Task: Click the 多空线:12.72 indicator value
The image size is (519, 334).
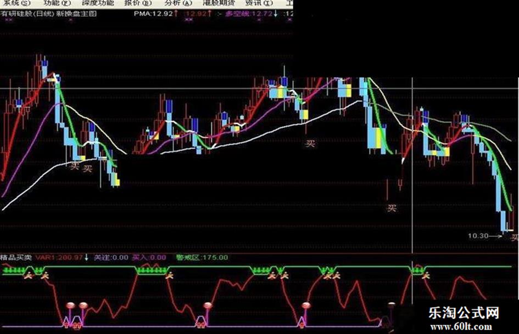Action: click(249, 14)
